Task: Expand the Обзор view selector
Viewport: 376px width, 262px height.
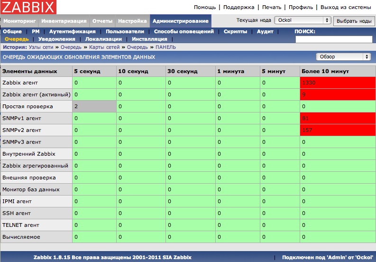Action: (x=343, y=56)
